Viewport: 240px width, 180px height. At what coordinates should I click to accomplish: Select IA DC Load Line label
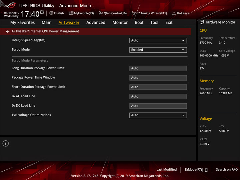[23, 106]
